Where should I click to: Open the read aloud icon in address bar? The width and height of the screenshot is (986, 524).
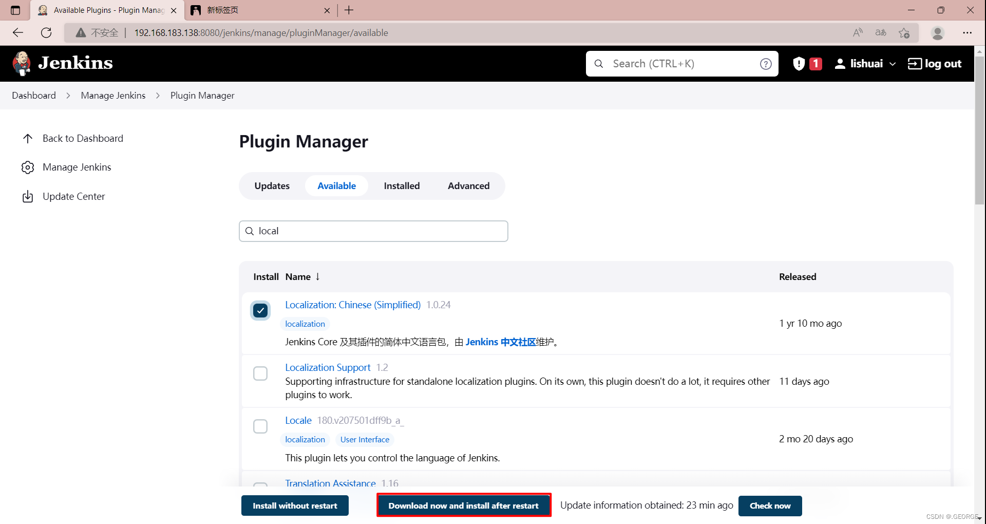(x=858, y=33)
